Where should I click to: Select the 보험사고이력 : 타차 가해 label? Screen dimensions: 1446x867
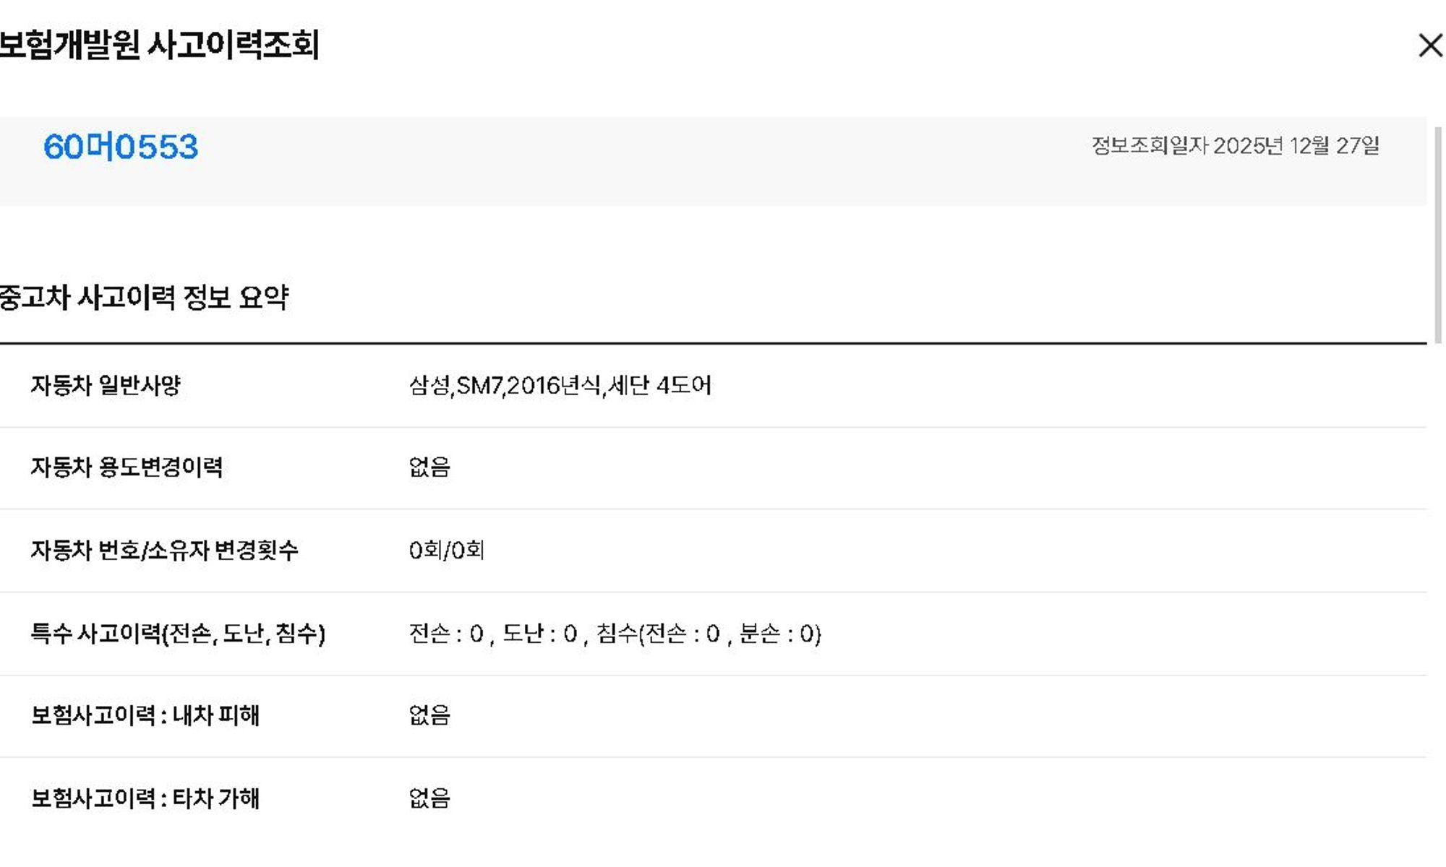tap(145, 798)
